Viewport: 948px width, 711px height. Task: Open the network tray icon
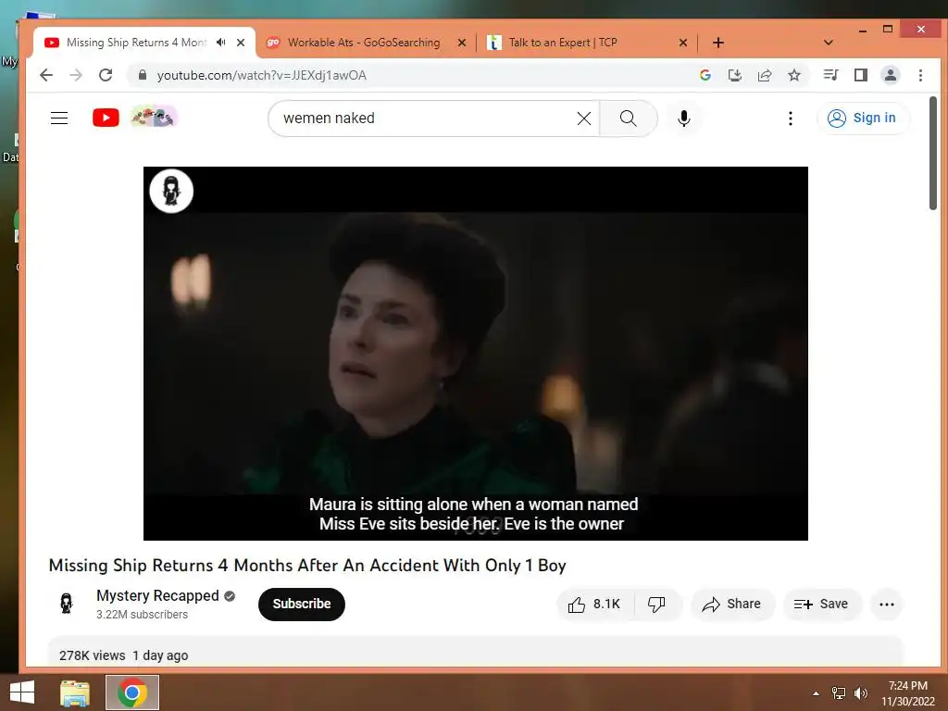(x=838, y=693)
